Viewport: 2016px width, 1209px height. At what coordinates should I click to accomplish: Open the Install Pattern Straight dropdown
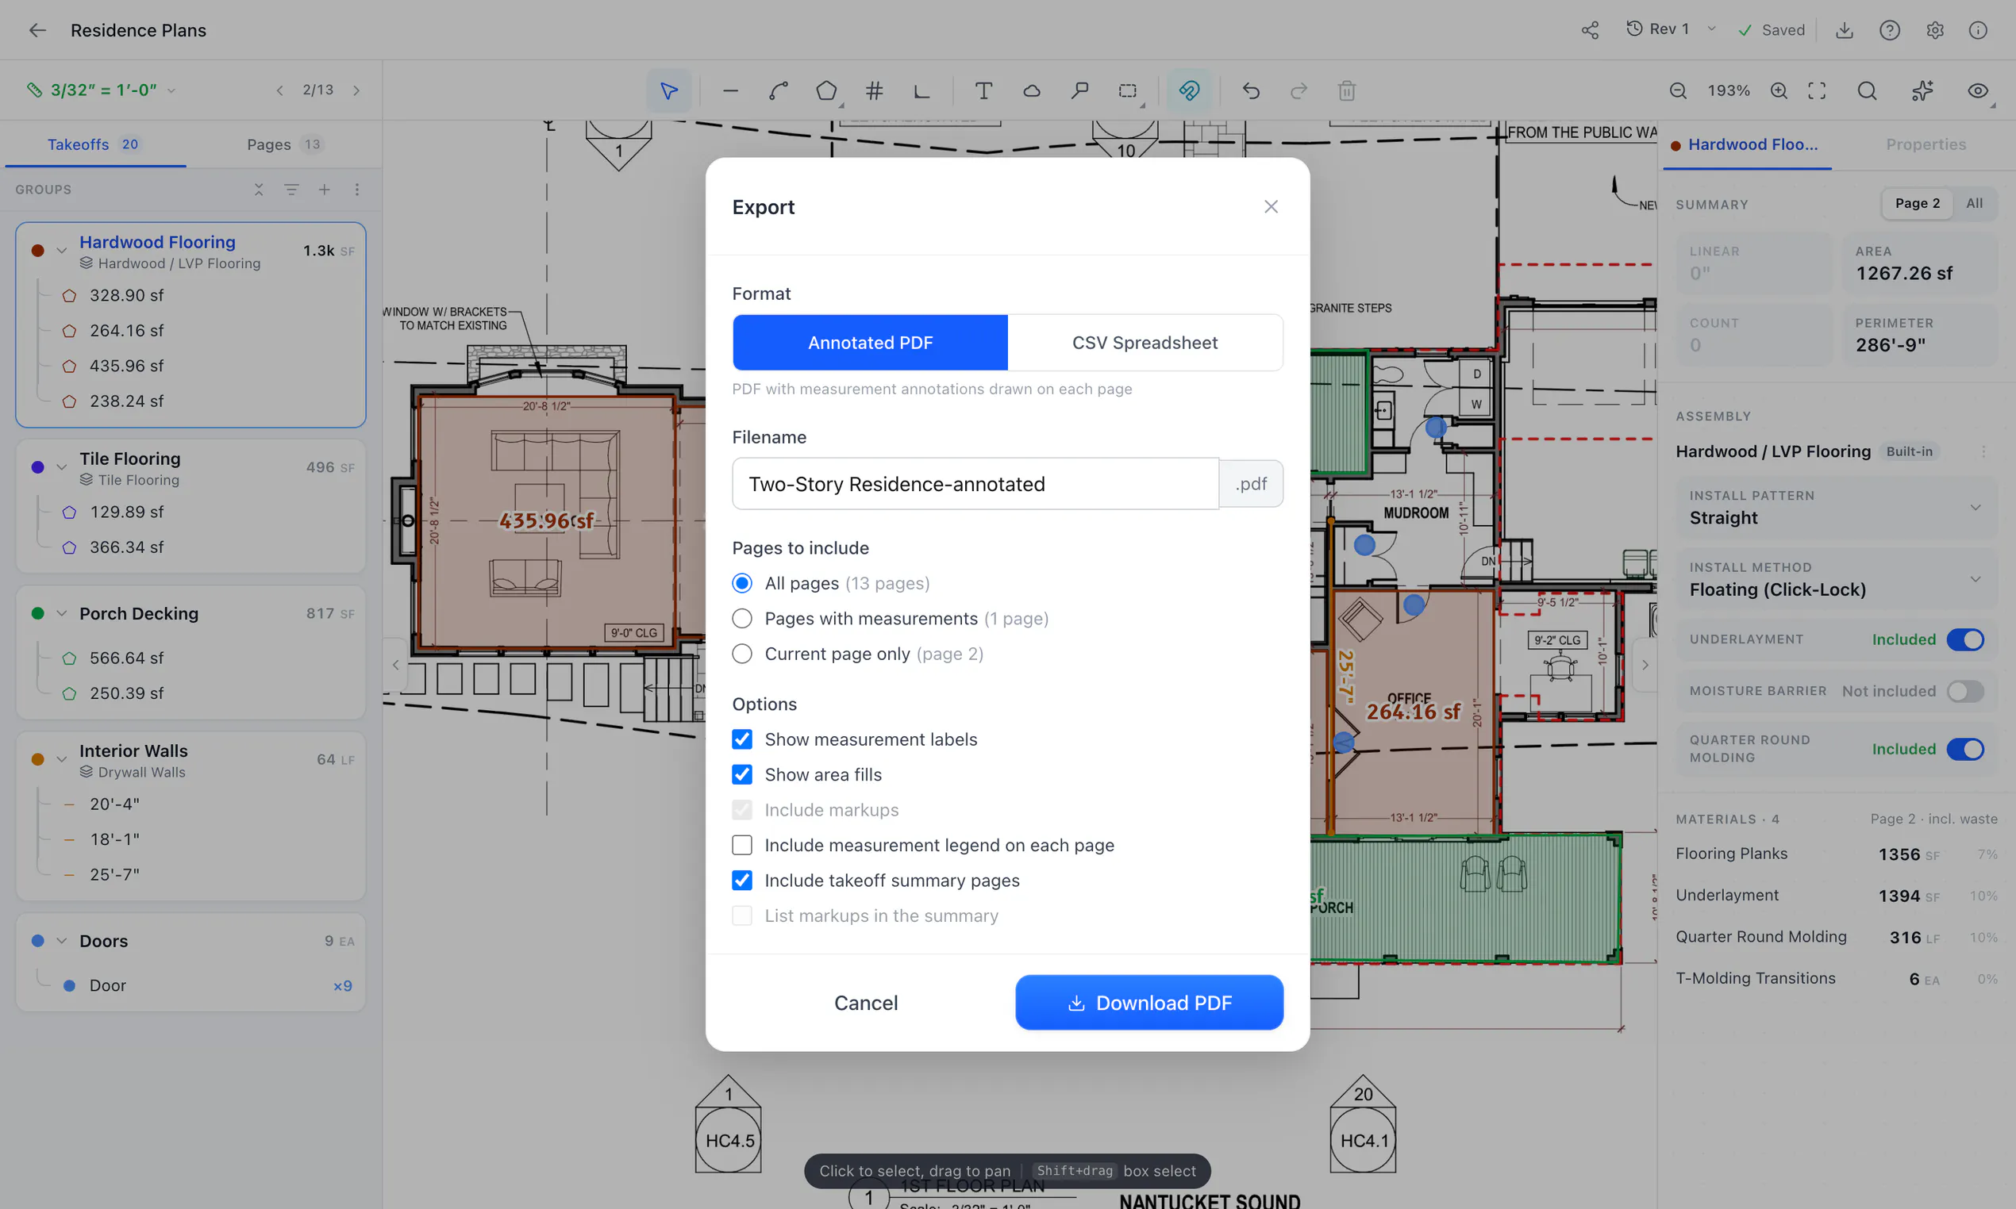(x=1836, y=508)
